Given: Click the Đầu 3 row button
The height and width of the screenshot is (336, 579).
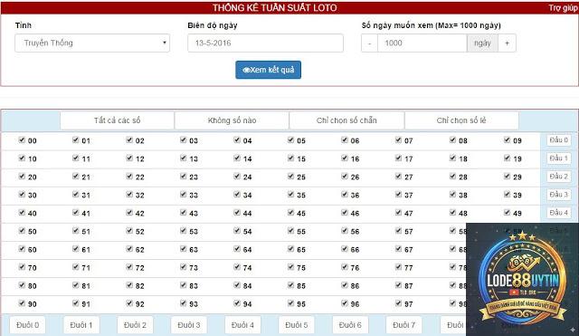Looking at the screenshot, I should tap(559, 195).
